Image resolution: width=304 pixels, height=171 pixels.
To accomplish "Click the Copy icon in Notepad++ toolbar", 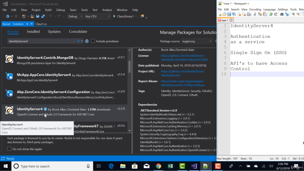I will point(260,14).
